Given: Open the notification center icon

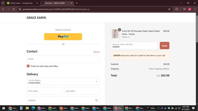Looking at the screenshot, I should coord(193,108).
